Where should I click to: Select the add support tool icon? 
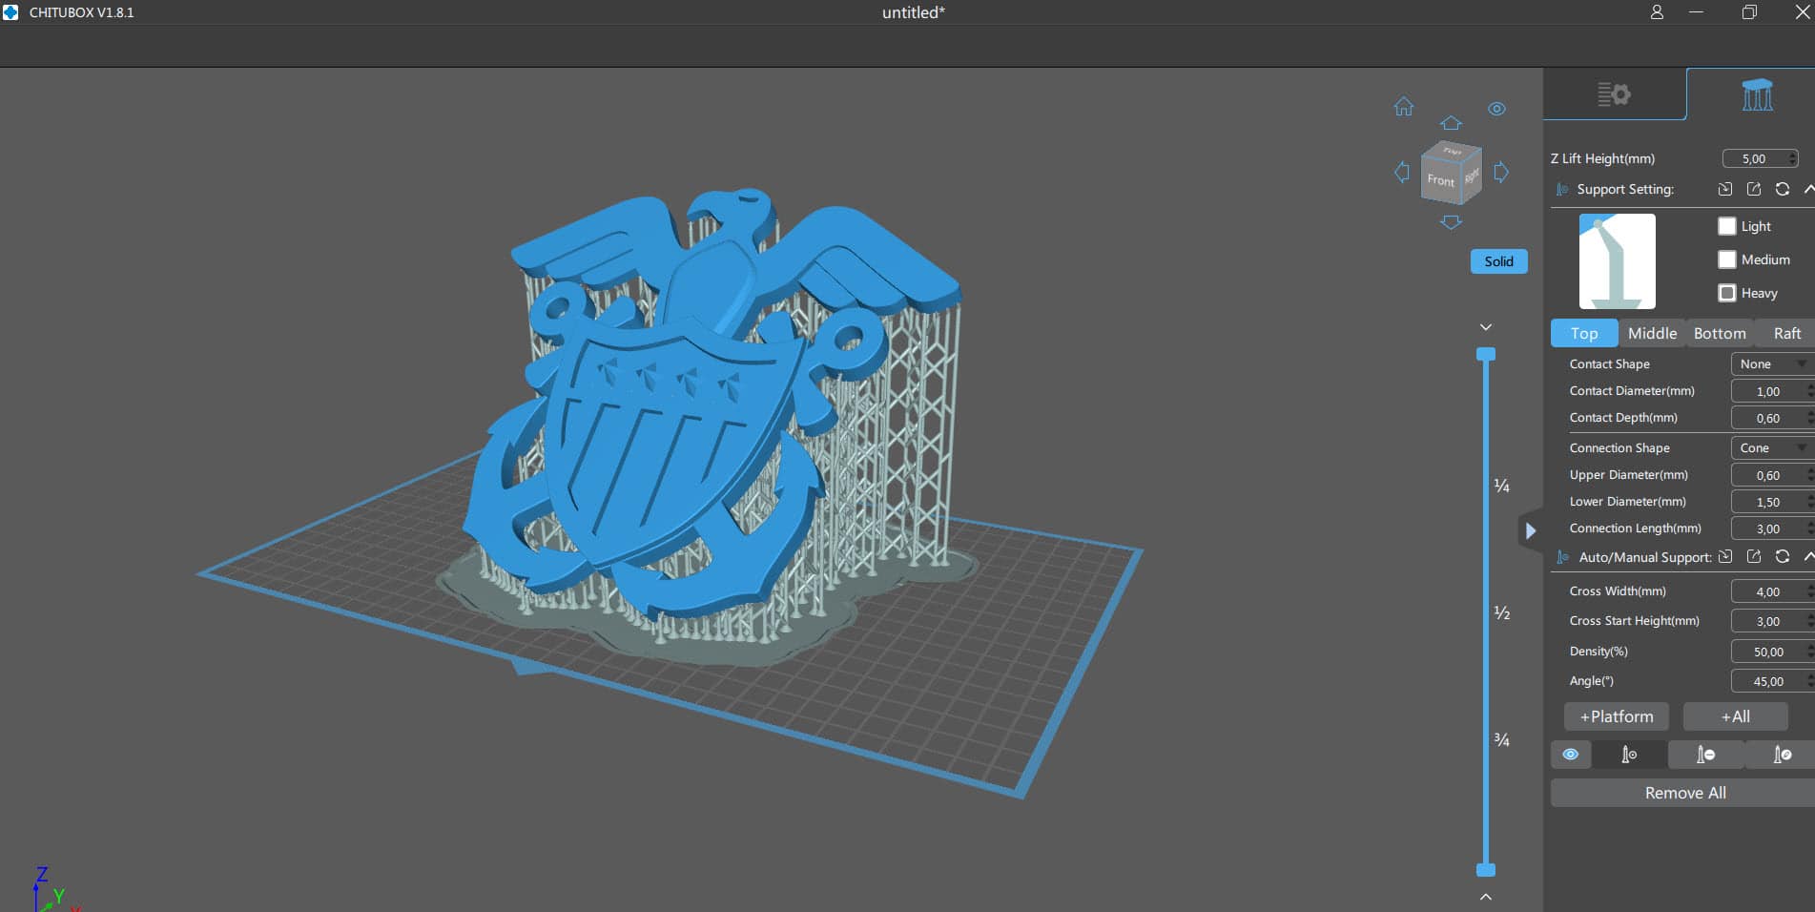click(1629, 755)
